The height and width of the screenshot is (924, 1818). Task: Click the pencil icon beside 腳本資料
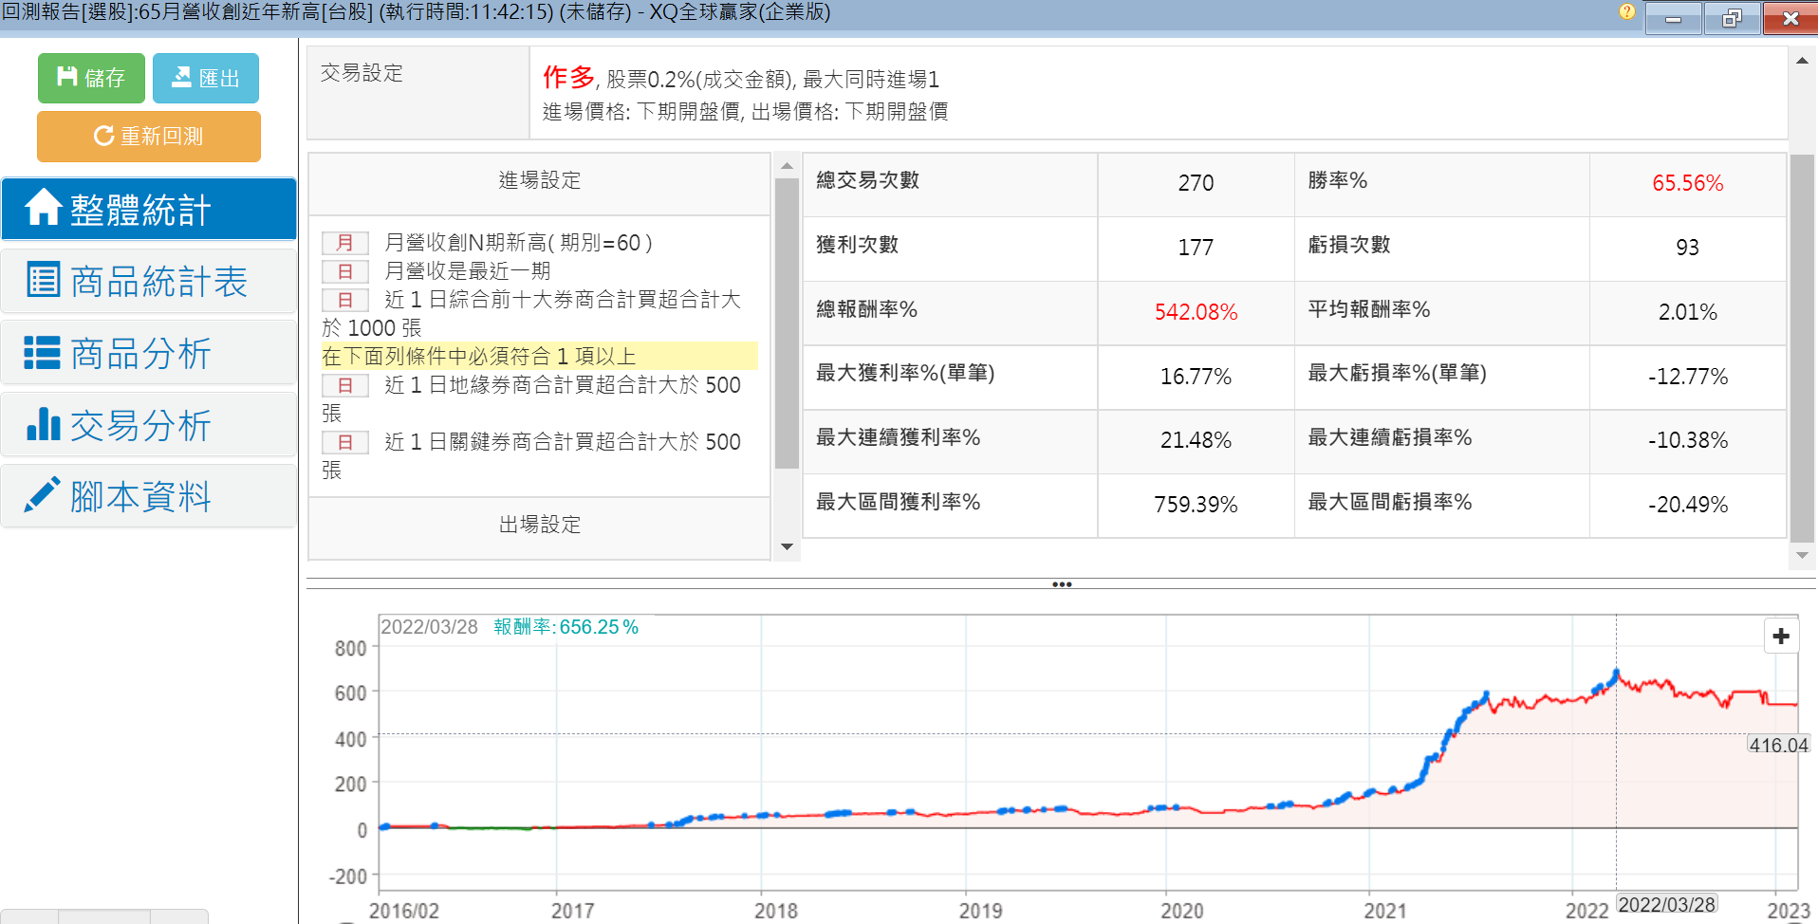tap(43, 495)
